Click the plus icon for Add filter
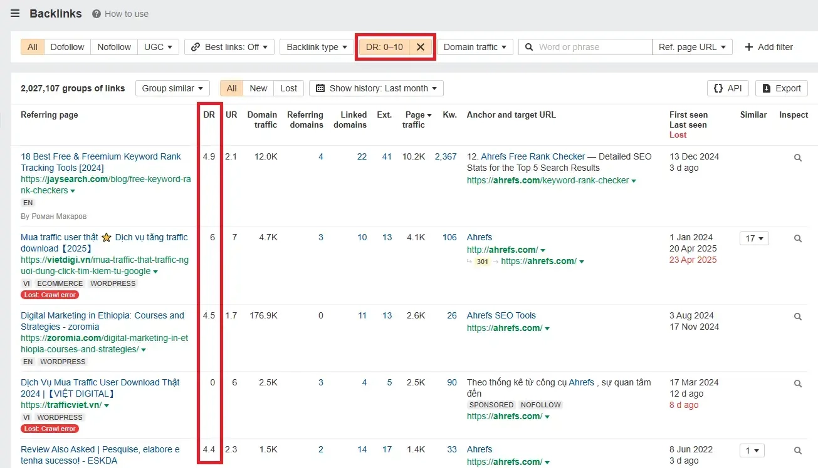818x468 pixels. [x=748, y=47]
